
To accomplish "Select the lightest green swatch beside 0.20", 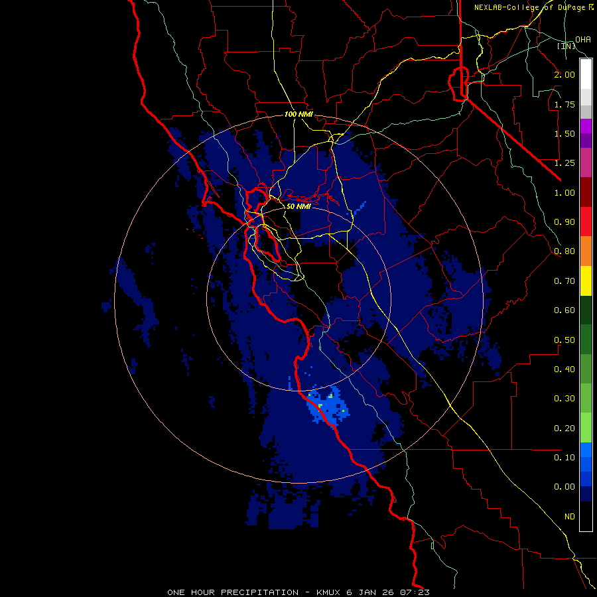I will 586,428.
